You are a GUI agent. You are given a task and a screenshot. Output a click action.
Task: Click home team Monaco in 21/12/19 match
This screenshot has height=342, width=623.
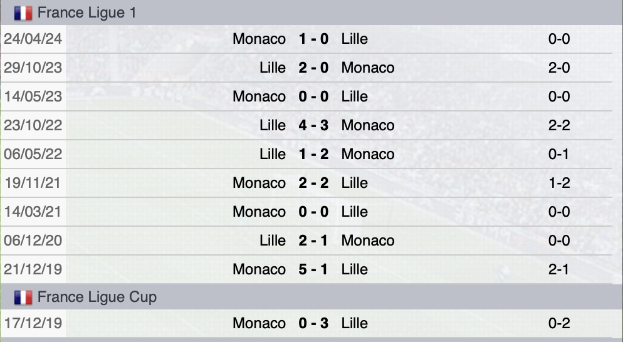(x=259, y=269)
